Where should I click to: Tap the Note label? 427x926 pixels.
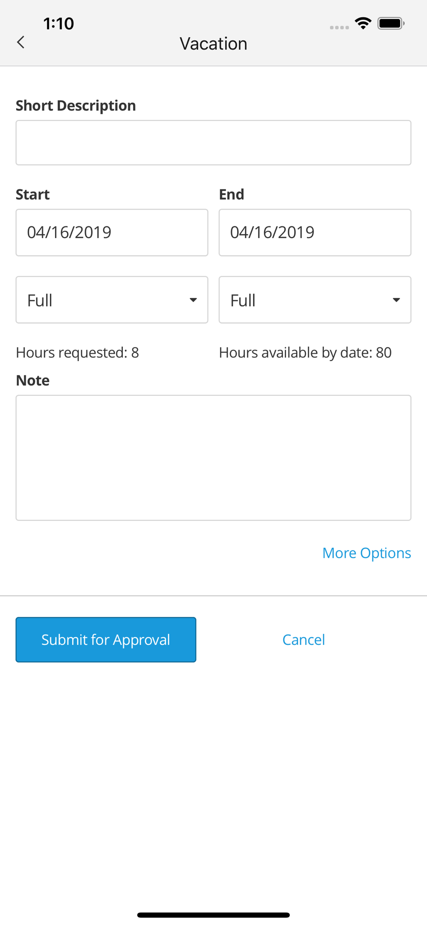click(33, 380)
